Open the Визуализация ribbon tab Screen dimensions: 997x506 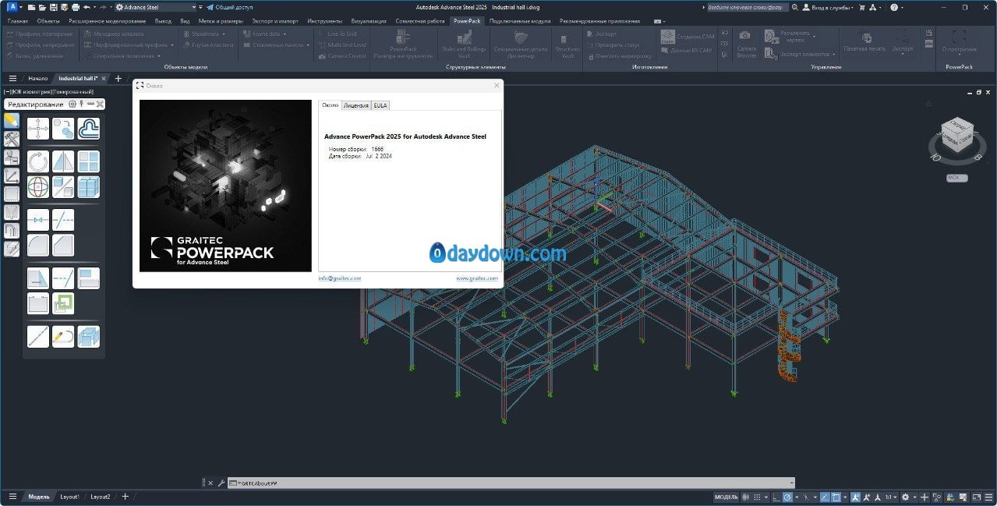pos(369,21)
